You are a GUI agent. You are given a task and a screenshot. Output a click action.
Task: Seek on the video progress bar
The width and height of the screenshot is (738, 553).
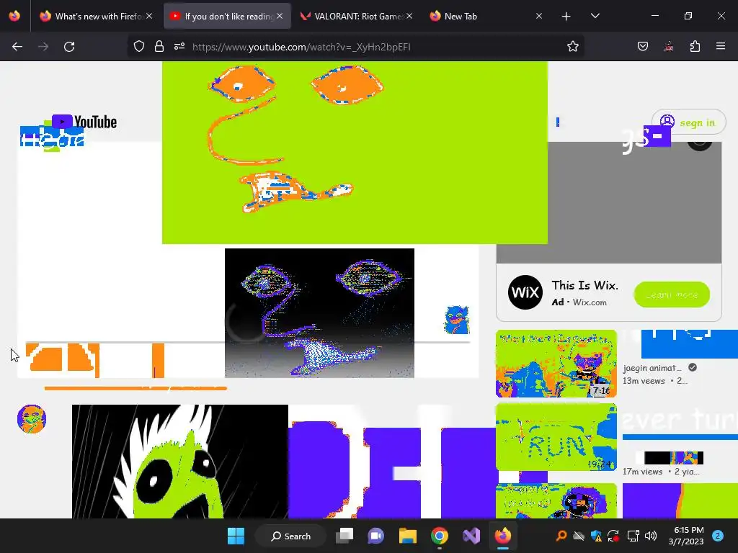click(x=248, y=342)
